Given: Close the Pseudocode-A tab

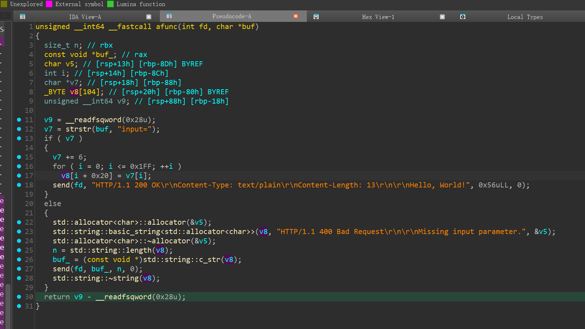Looking at the screenshot, I should click(296, 16).
